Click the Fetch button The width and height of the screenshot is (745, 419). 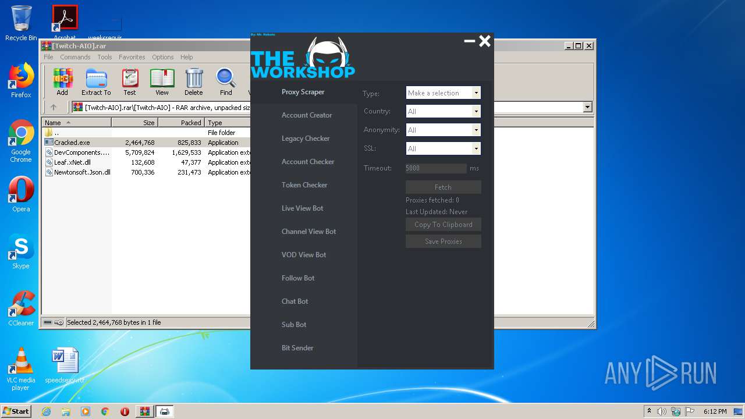click(x=443, y=187)
